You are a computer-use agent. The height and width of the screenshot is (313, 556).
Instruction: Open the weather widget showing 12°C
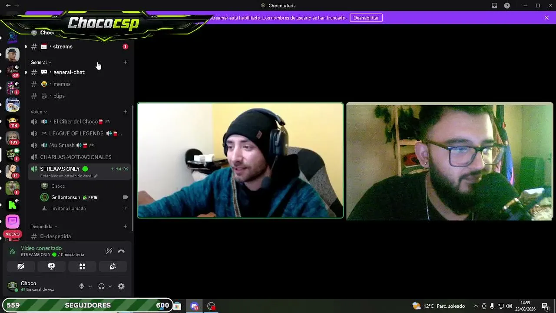click(439, 306)
